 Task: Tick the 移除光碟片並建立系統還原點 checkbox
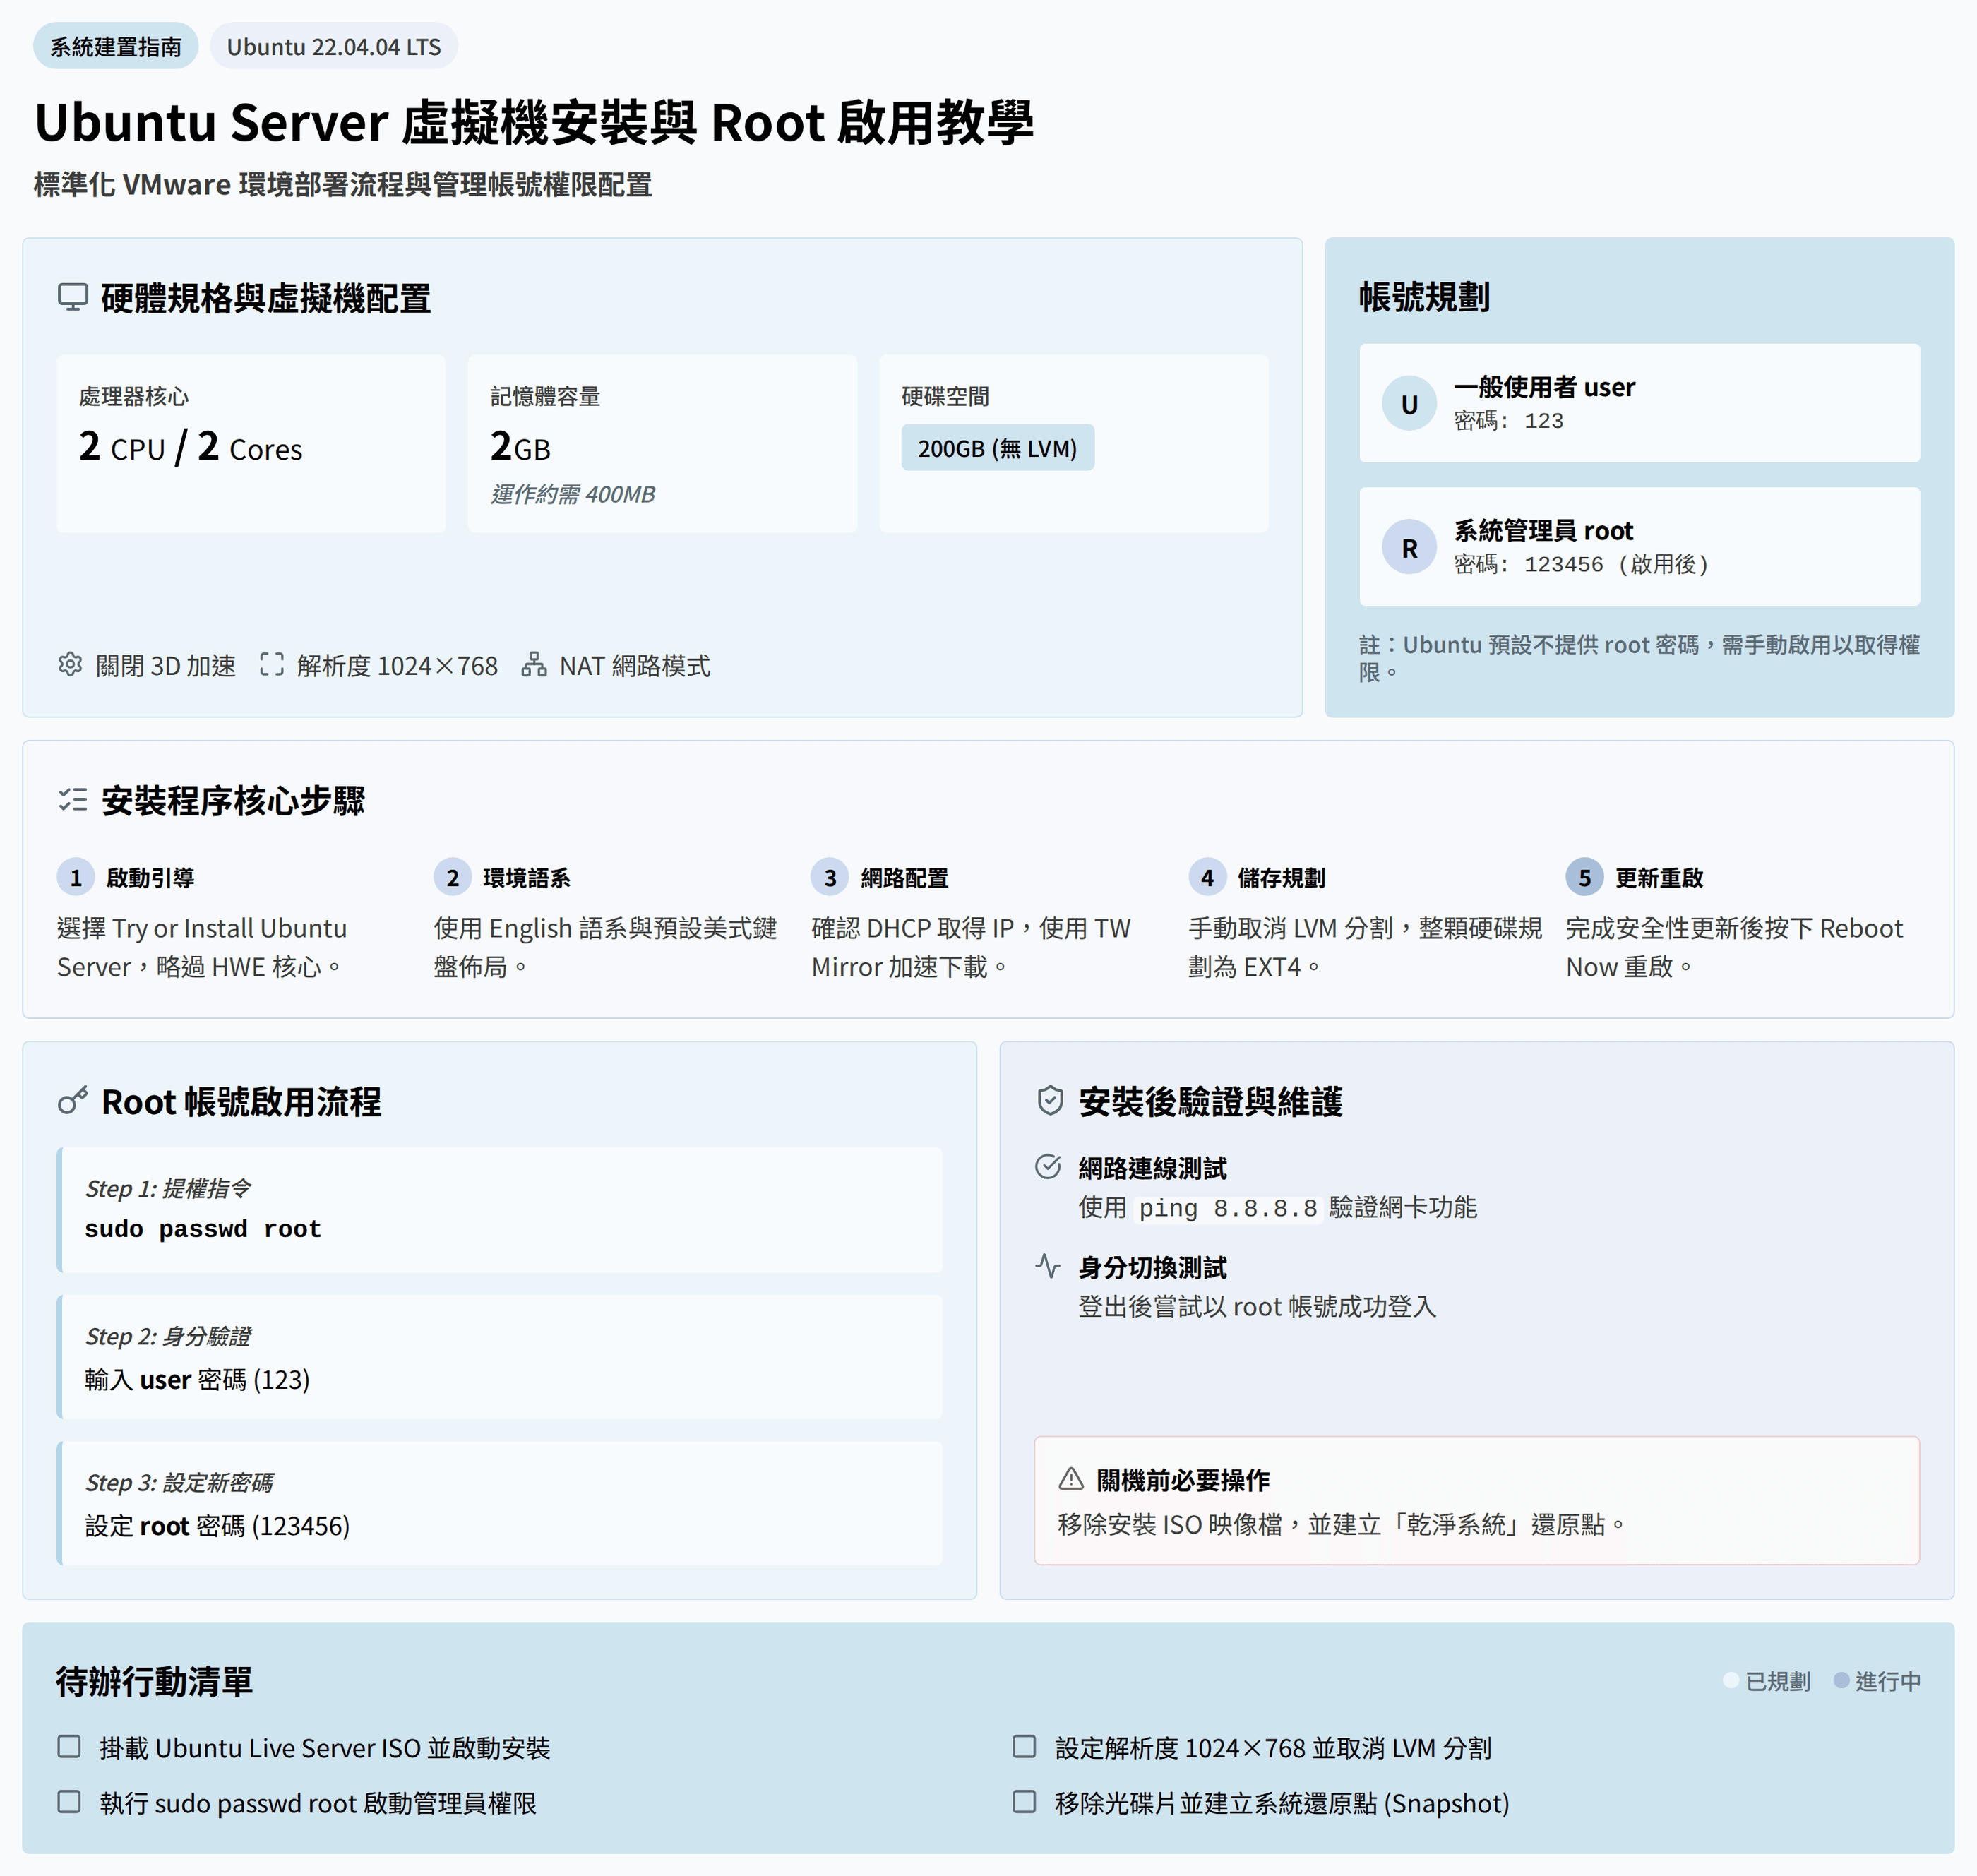pos(1024,1802)
